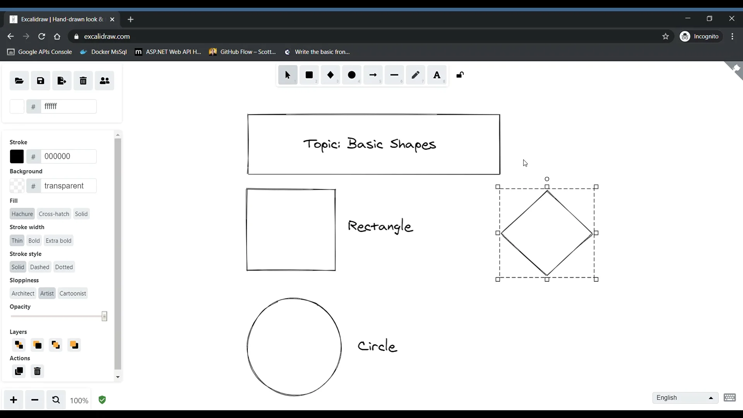The height and width of the screenshot is (418, 743).
Task: Click the Save drawing icon
Action: click(x=40, y=81)
